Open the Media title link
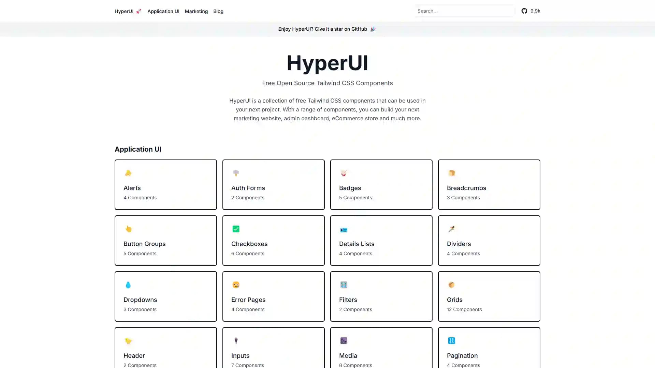This screenshot has height=368, width=655. pyautogui.click(x=348, y=356)
